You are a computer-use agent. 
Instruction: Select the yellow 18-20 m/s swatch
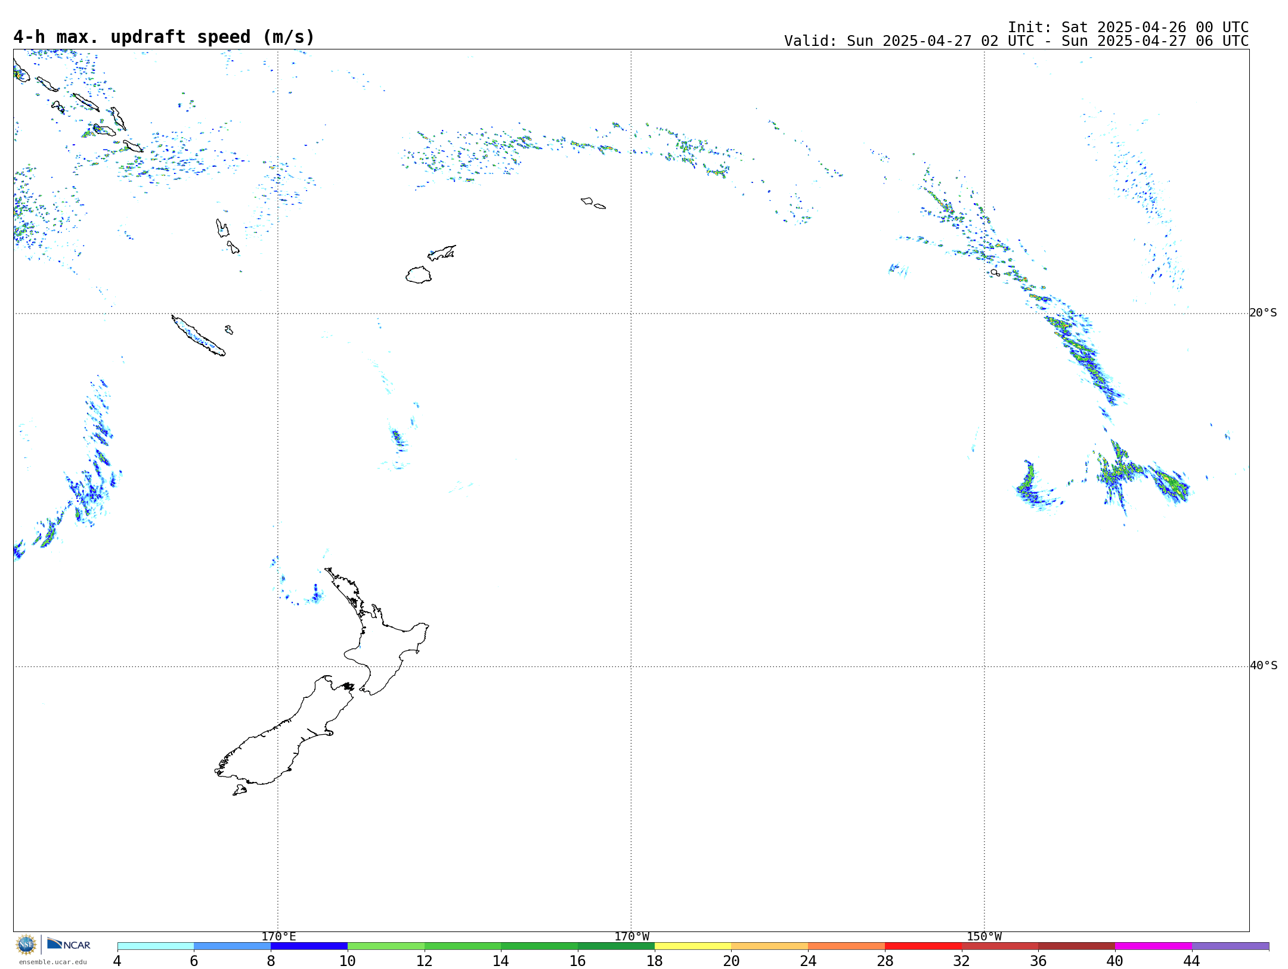[x=693, y=946]
